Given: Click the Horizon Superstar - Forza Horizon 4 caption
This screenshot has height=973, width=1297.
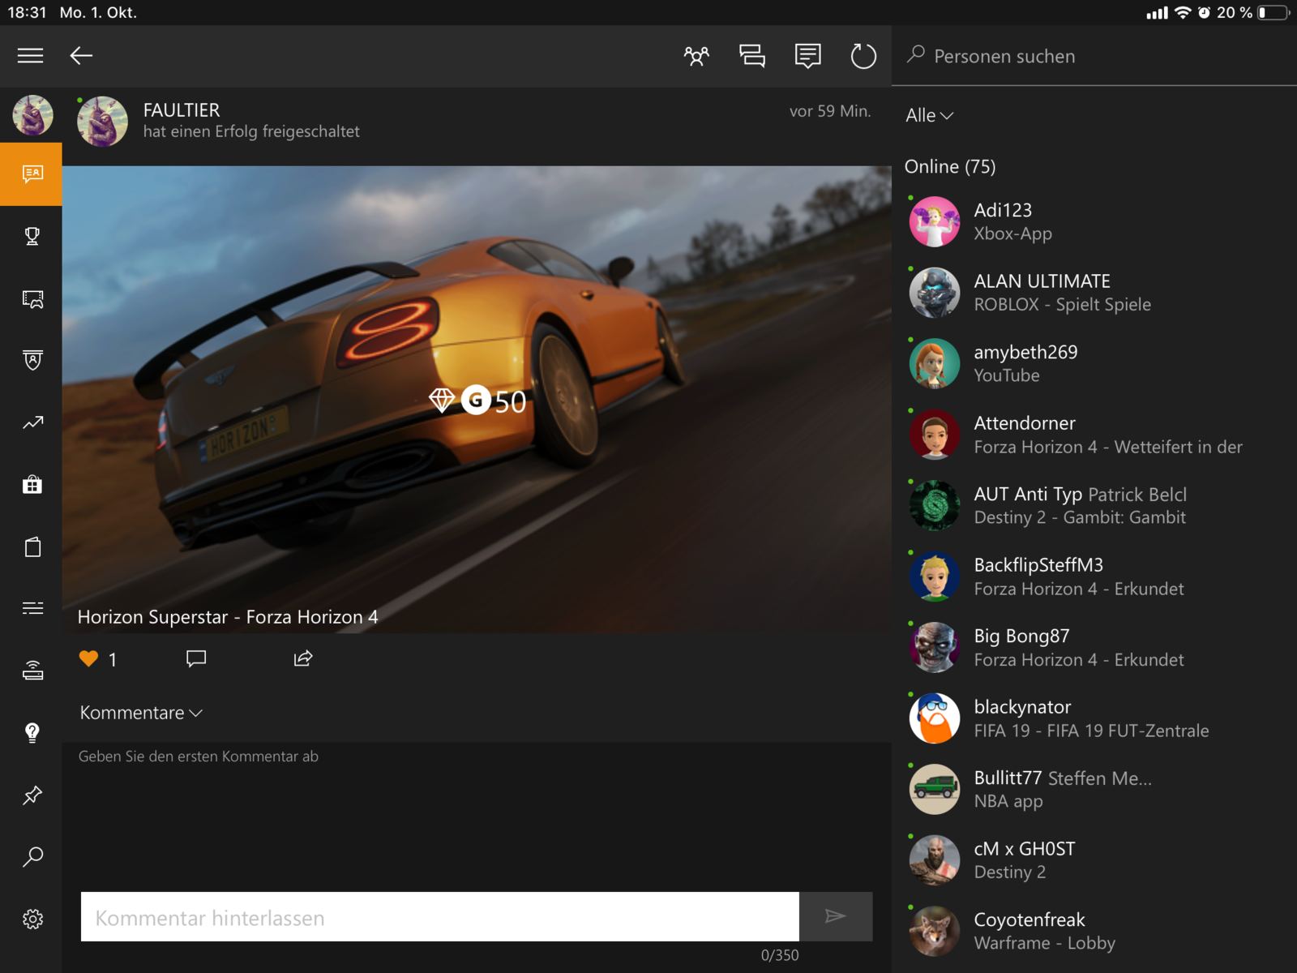Looking at the screenshot, I should point(228,617).
